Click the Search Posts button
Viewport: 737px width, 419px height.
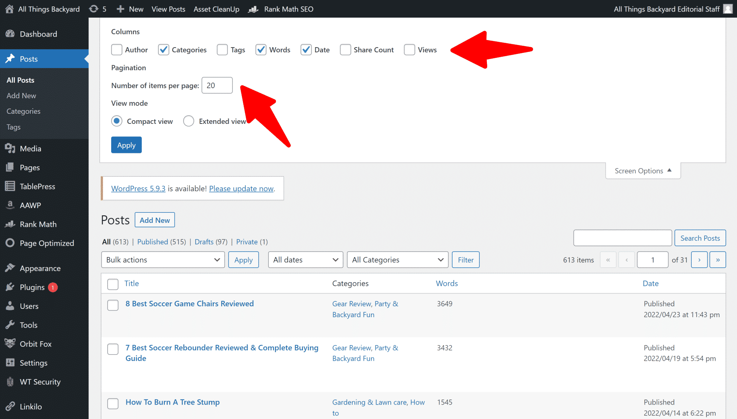[700, 238]
